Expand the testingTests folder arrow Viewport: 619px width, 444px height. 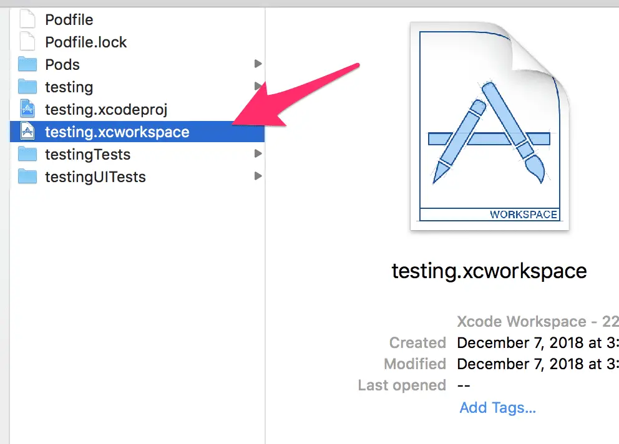pyautogui.click(x=258, y=153)
